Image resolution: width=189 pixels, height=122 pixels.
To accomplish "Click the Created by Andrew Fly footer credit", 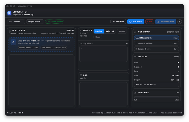I will tap(137, 113).
